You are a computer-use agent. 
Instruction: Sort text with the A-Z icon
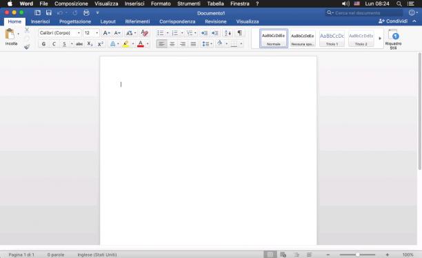coord(228,33)
